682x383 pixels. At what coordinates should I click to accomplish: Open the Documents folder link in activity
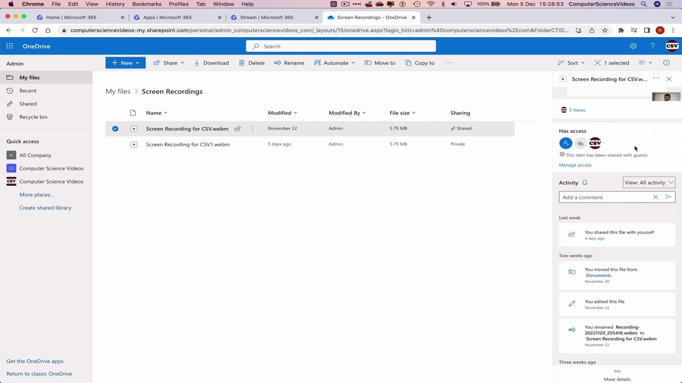(x=598, y=276)
